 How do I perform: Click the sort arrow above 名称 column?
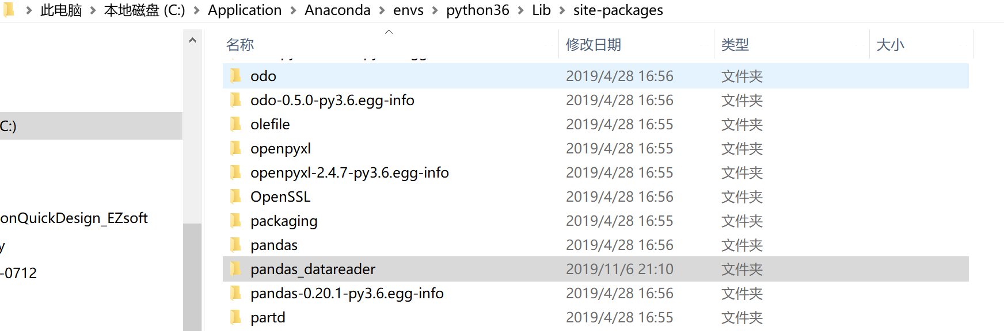pyautogui.click(x=389, y=32)
